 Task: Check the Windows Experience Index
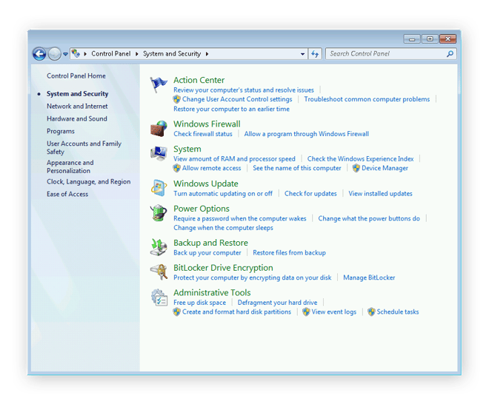point(360,159)
